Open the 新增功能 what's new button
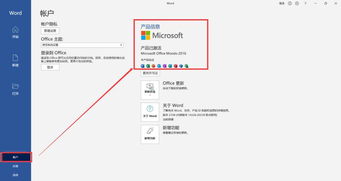 point(150,134)
